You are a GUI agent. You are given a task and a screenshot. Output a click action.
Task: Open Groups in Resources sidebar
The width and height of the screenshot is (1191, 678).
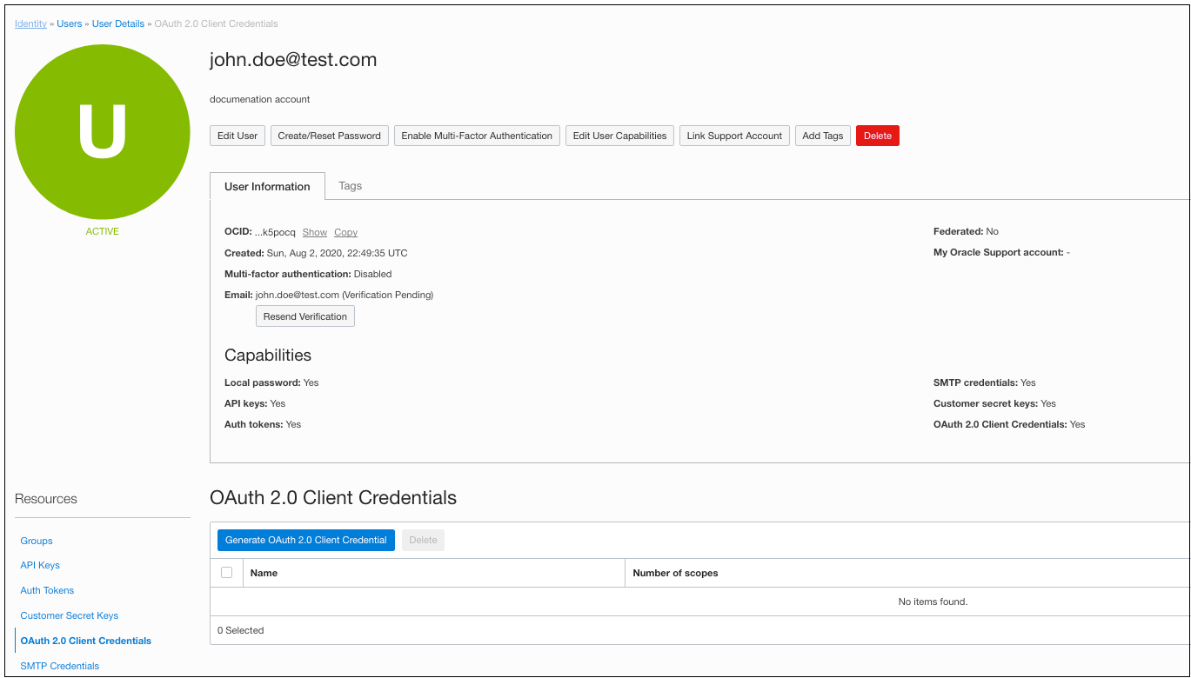[36, 541]
